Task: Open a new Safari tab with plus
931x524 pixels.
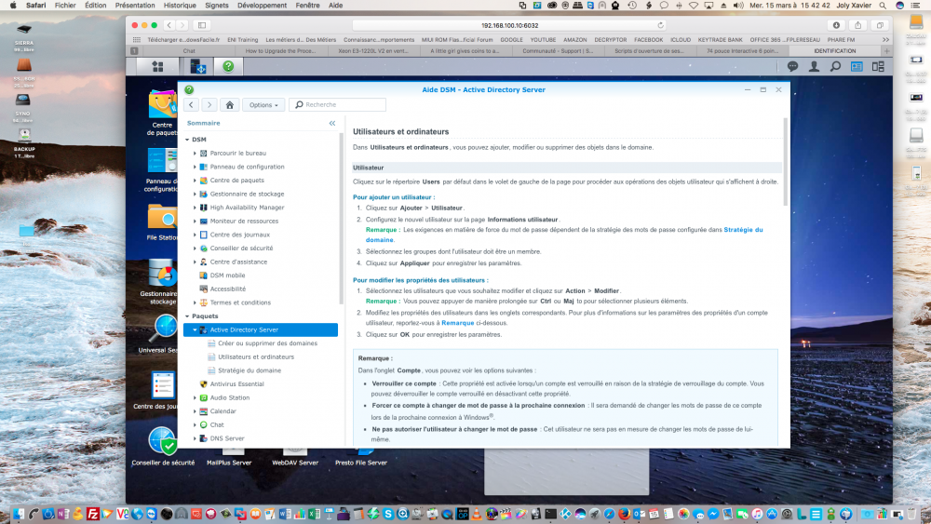Action: [887, 51]
